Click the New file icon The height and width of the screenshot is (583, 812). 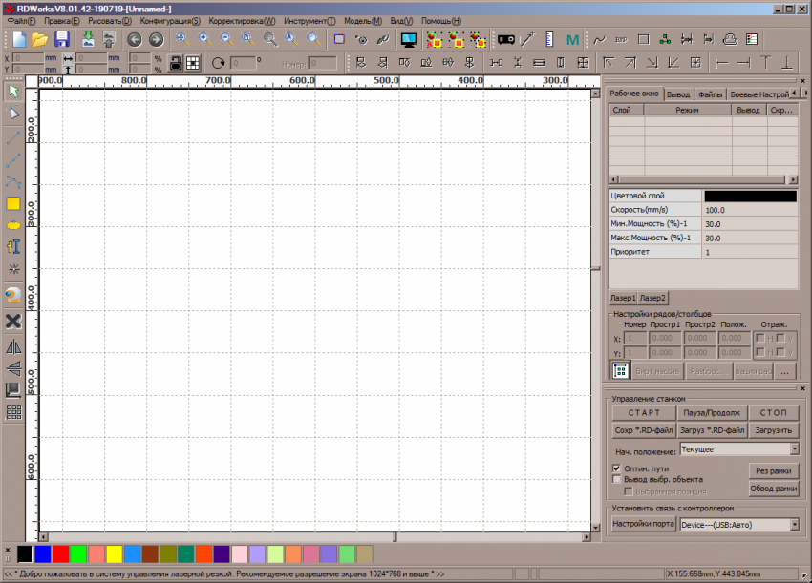point(18,39)
